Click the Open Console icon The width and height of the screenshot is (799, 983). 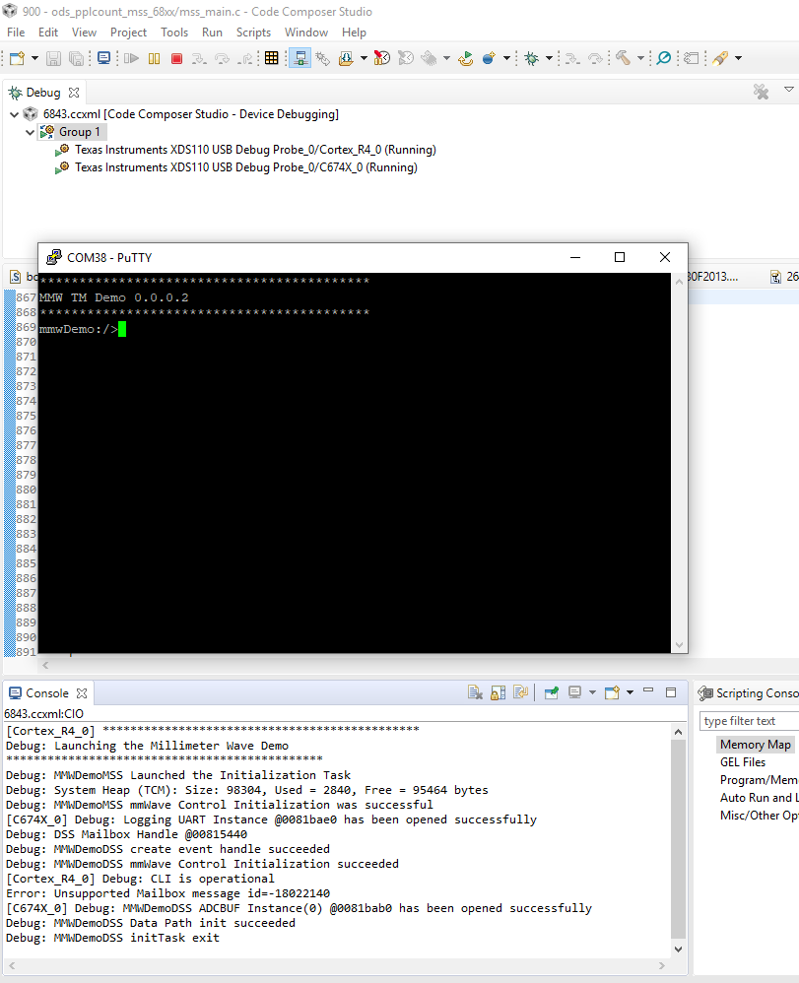pyautogui.click(x=612, y=692)
